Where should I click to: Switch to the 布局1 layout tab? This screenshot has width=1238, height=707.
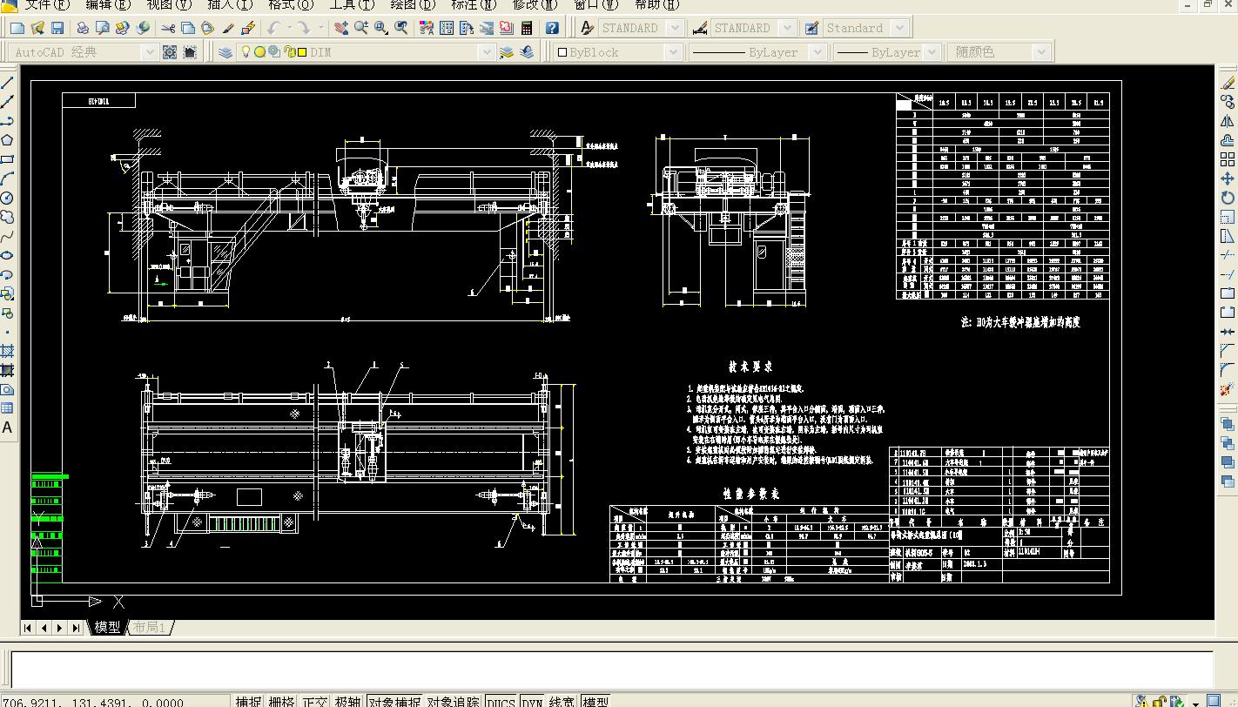[150, 627]
